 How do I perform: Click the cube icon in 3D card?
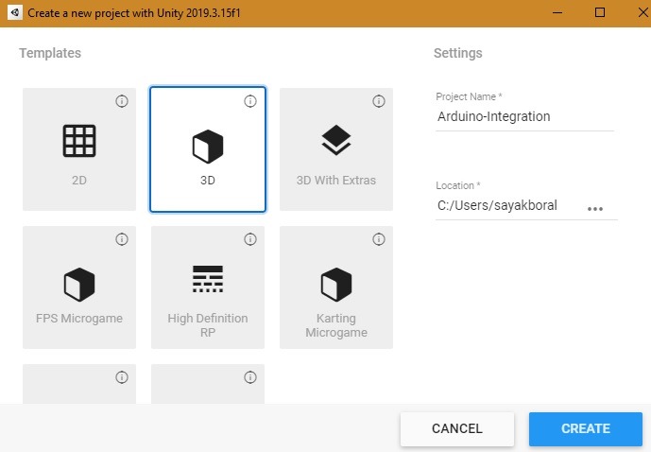tap(208, 147)
